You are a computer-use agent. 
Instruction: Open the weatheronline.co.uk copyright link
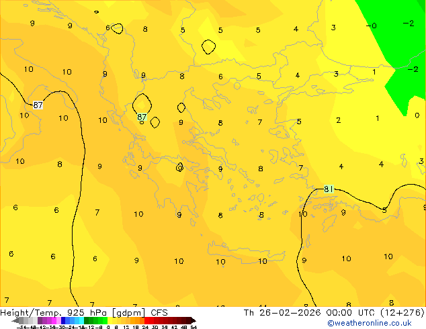click(x=369, y=323)
